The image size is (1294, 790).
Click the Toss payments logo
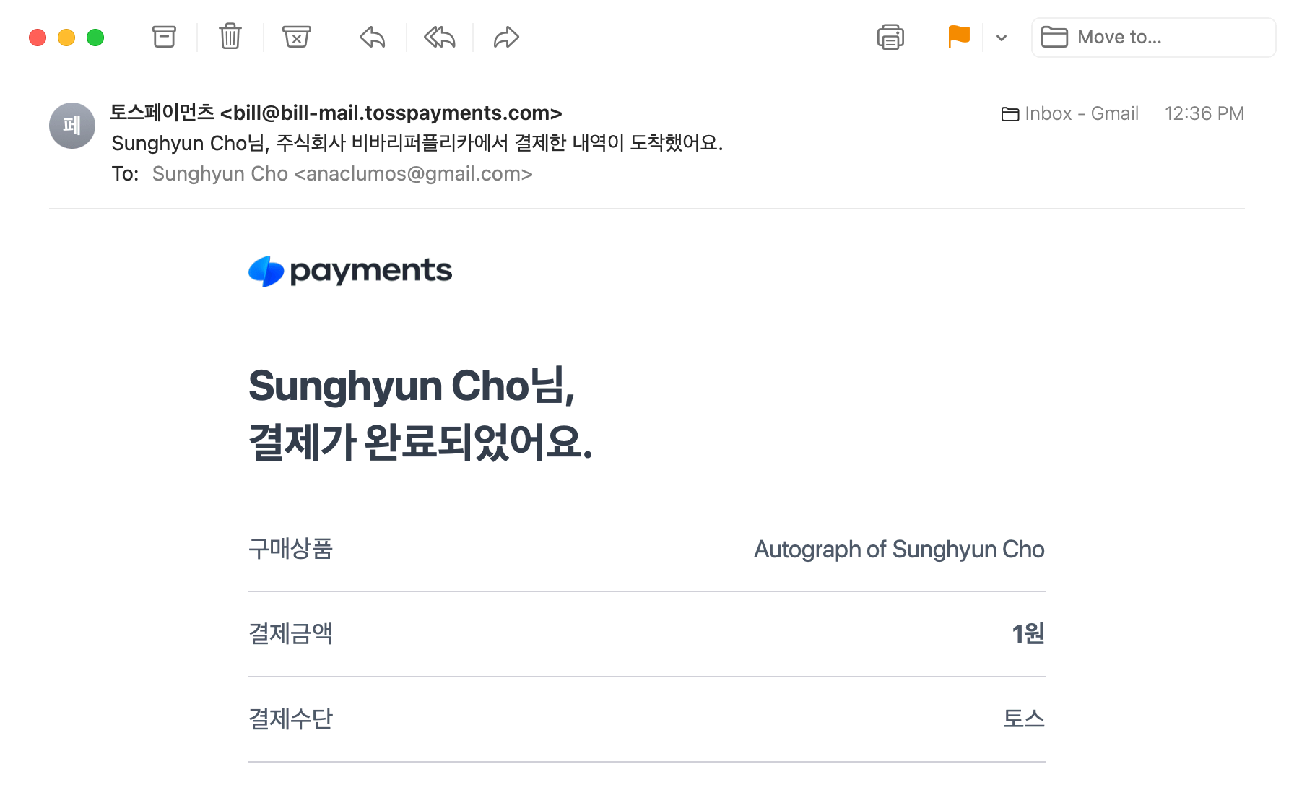pos(350,272)
